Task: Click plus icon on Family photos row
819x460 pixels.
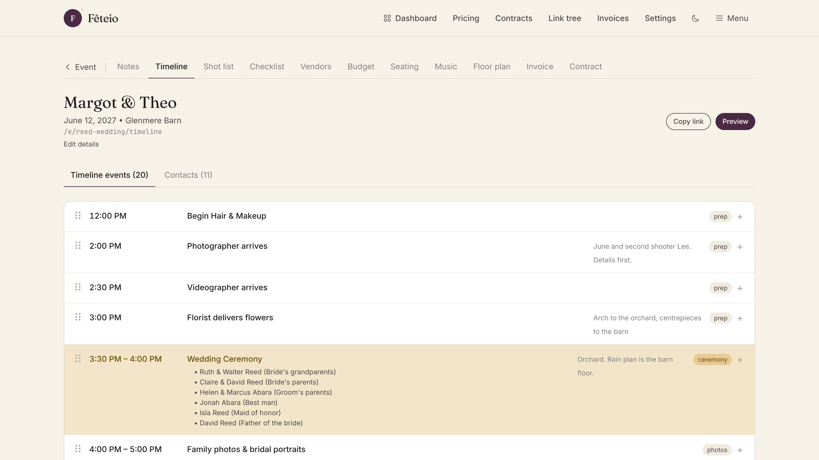Action: coord(740,450)
